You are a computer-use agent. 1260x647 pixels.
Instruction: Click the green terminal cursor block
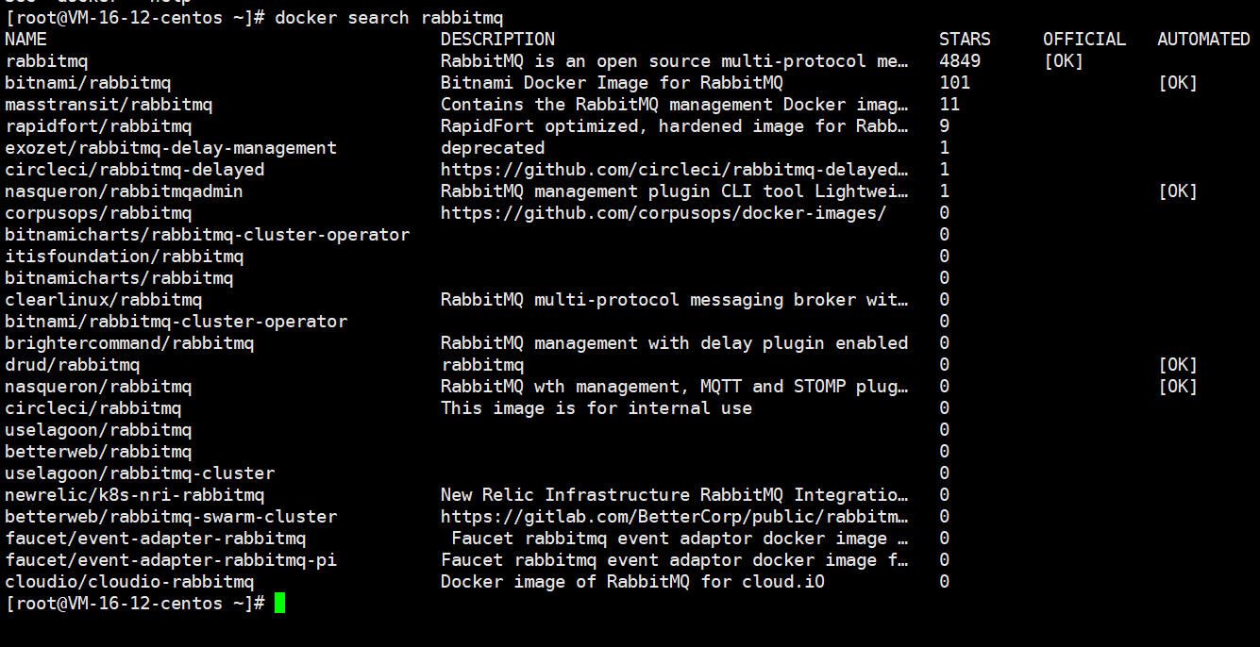(279, 604)
